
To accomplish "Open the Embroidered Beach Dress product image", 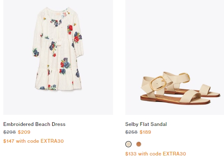I will (58, 57).
